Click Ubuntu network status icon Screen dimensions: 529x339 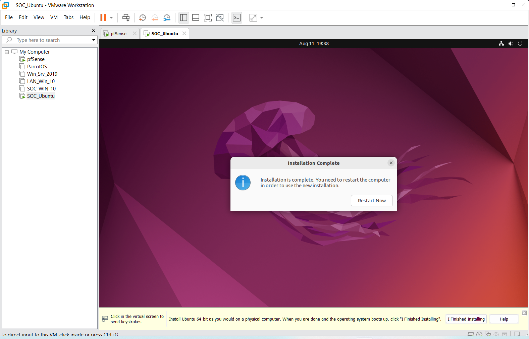(501, 44)
